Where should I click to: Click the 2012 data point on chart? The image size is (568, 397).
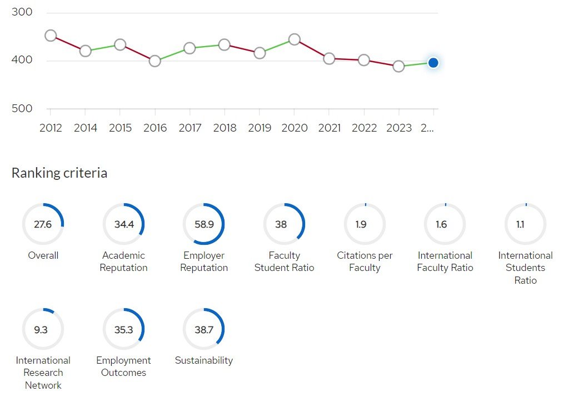(x=51, y=36)
